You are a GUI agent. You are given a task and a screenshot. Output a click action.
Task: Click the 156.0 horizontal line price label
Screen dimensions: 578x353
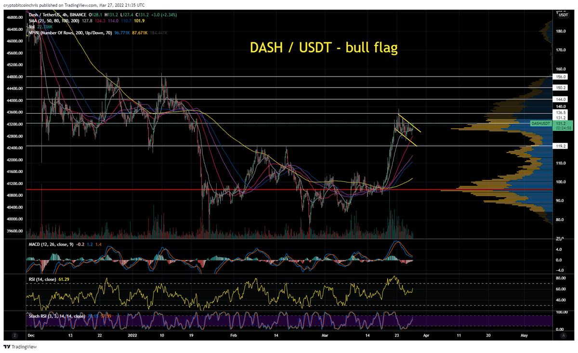pos(561,77)
